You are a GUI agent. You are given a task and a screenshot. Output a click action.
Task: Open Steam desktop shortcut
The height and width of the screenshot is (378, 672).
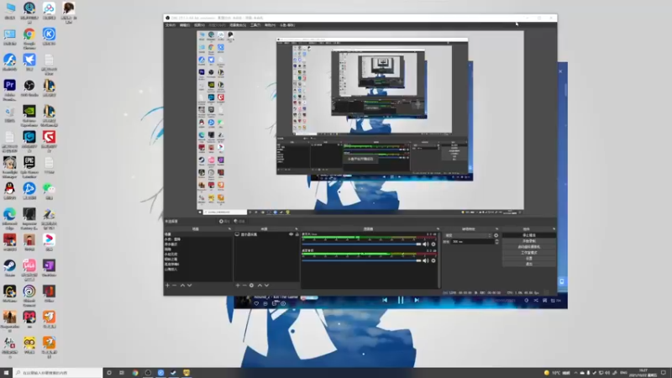click(x=9, y=267)
